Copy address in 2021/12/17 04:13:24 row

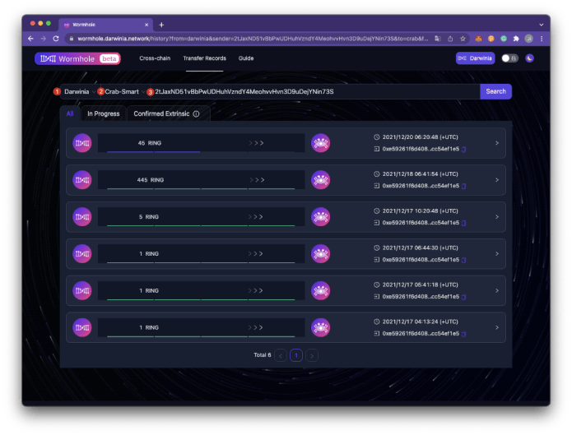[463, 334]
